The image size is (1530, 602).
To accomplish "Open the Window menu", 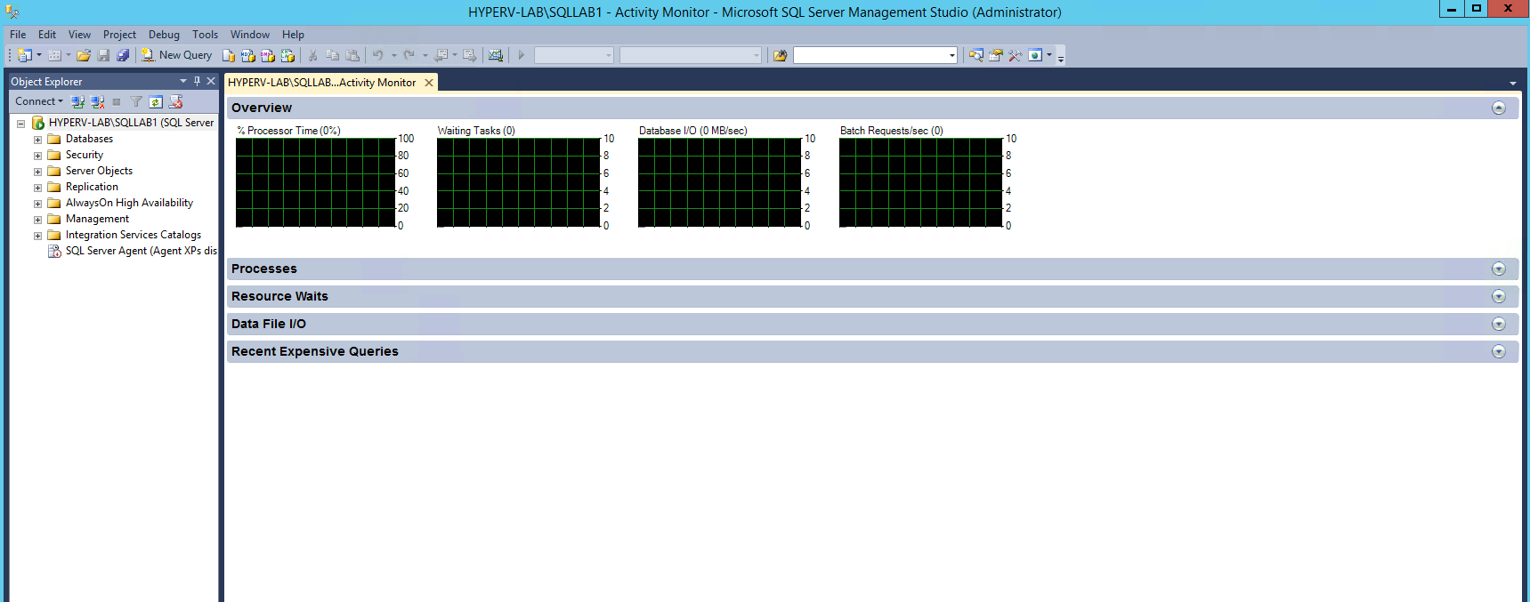I will [250, 35].
